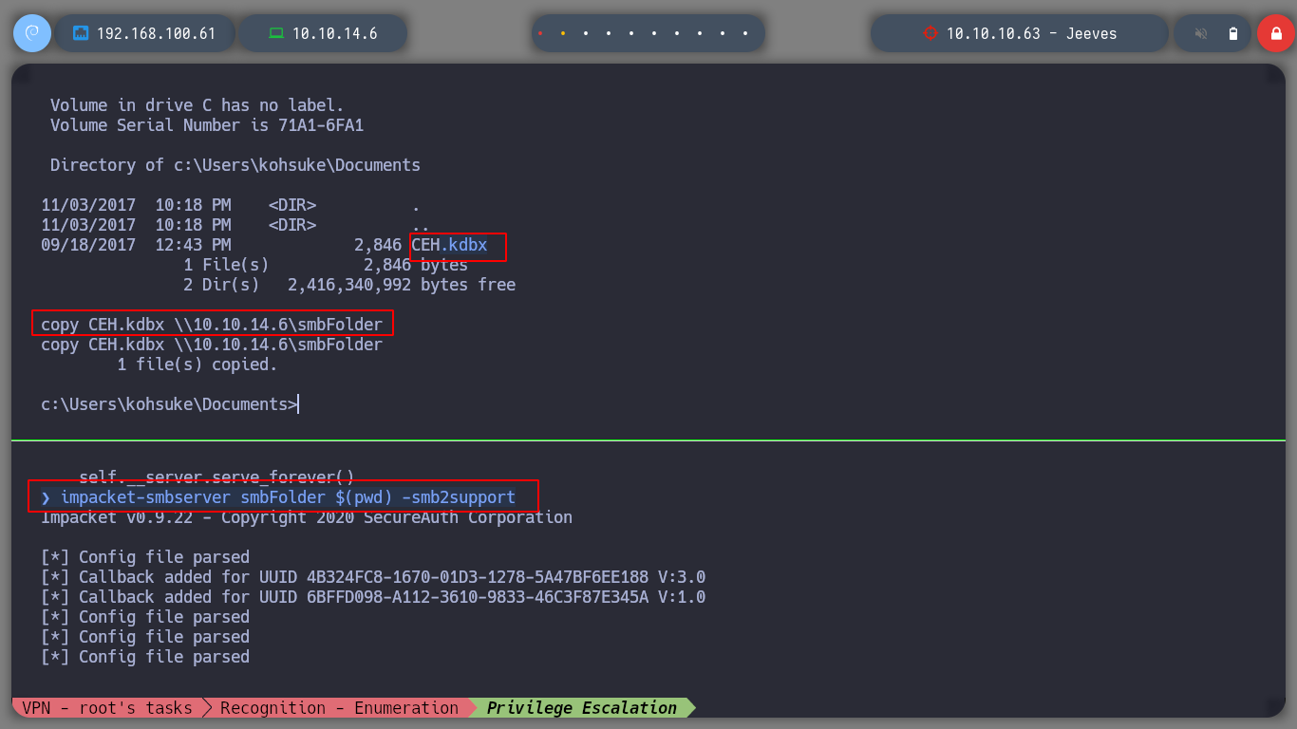
Task: Click the green VPN laptop icon
Action: tap(276, 33)
